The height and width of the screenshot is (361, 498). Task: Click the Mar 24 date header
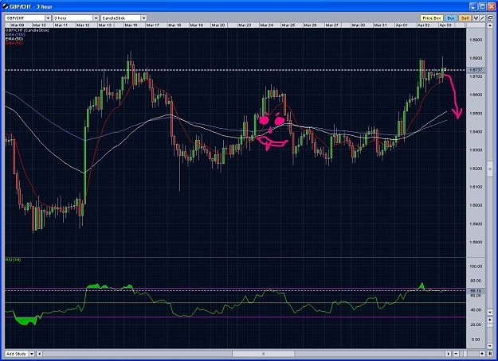click(x=266, y=25)
